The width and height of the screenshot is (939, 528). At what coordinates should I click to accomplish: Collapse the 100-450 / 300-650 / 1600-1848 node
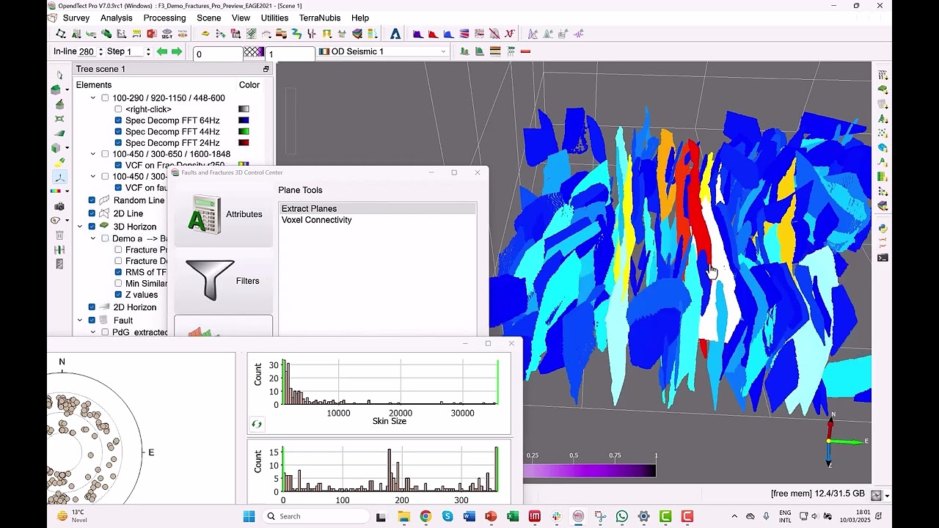(93, 154)
